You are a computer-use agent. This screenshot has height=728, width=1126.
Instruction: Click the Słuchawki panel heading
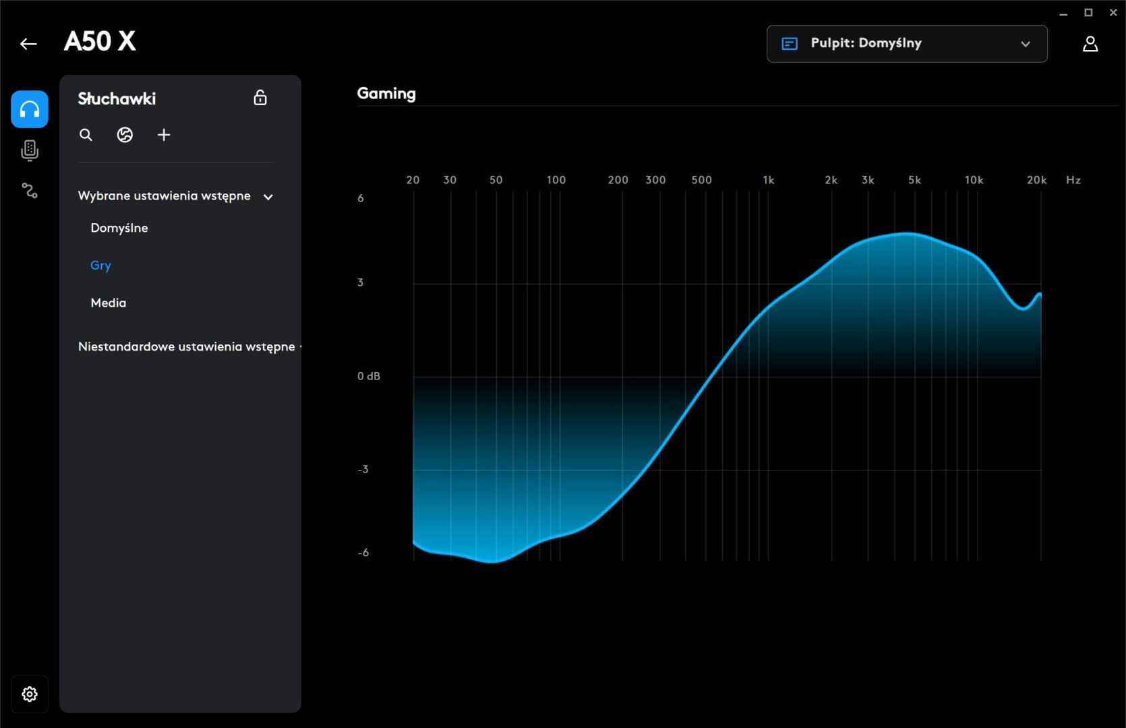click(117, 98)
